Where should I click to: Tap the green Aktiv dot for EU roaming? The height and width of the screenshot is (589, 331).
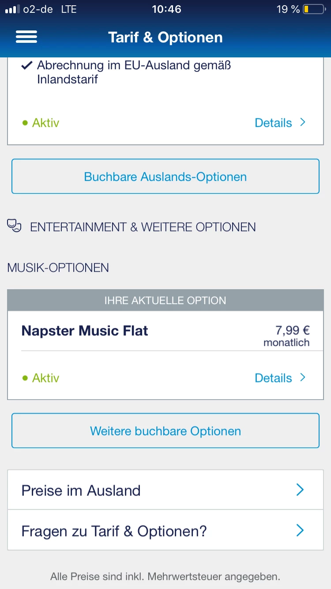coord(25,123)
